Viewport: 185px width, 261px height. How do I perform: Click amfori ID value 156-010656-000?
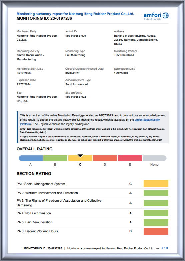[x=76, y=36]
